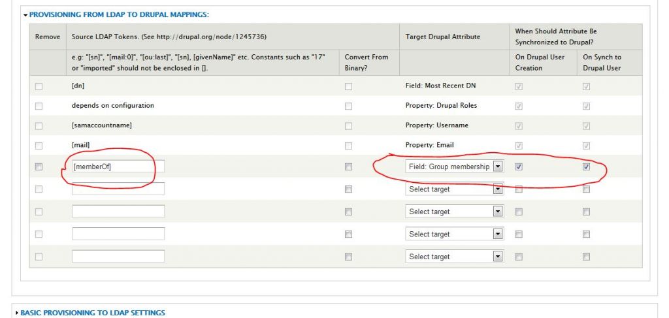
Task: Uncheck On Synch to Drupal User for Group membership
Action: click(x=586, y=167)
